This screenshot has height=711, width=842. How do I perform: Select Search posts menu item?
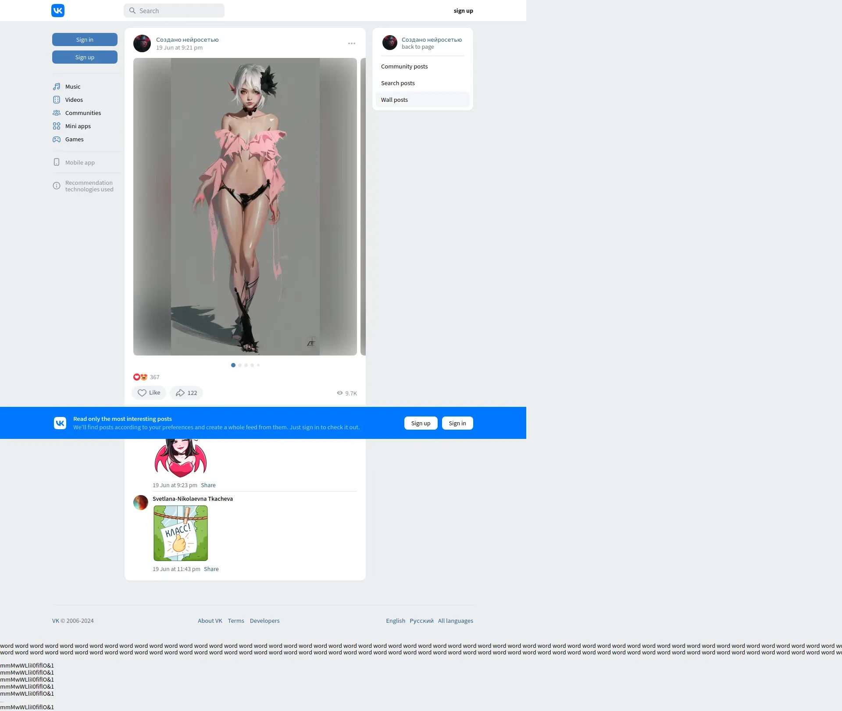398,83
